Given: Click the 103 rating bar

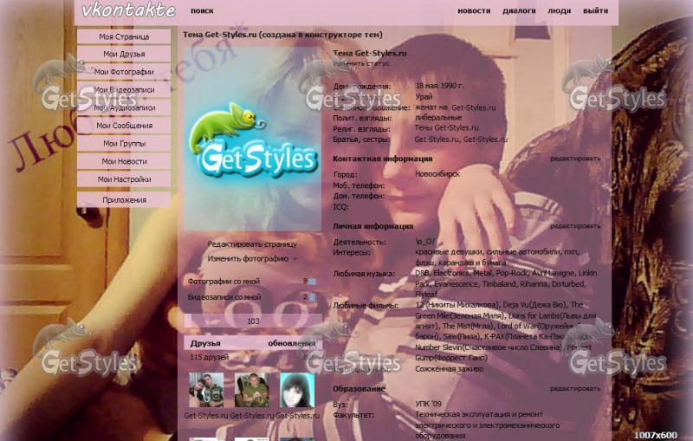Looking at the screenshot, I should tap(253, 321).
